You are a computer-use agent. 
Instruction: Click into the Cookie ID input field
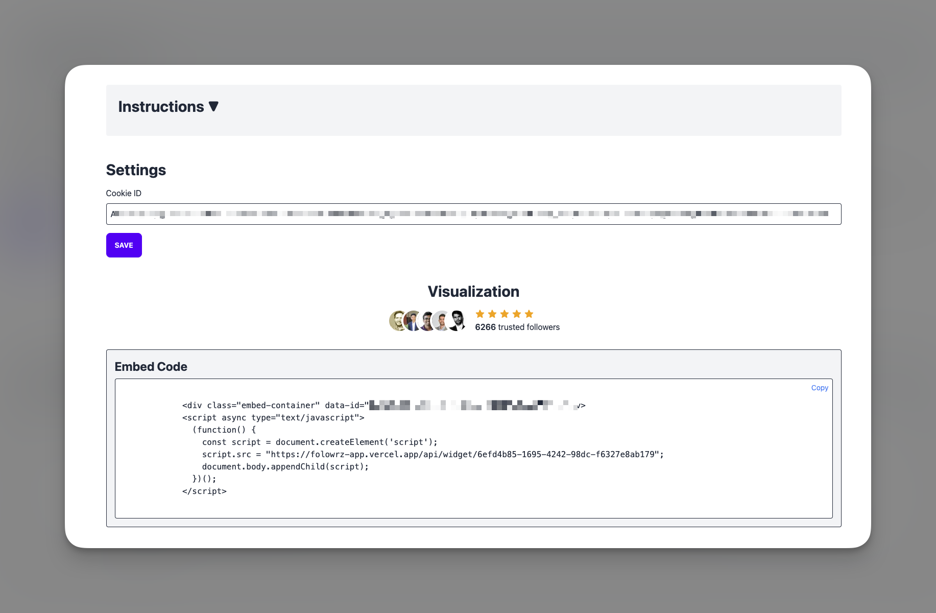tap(473, 214)
